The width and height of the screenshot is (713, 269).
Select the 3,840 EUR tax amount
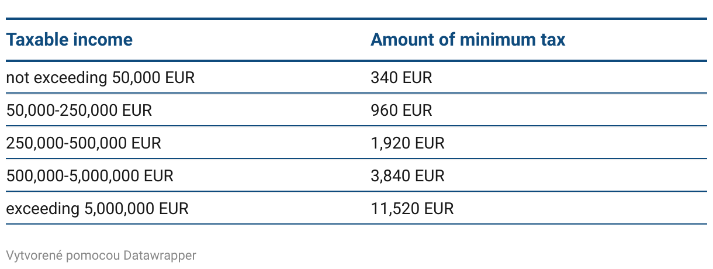(408, 175)
